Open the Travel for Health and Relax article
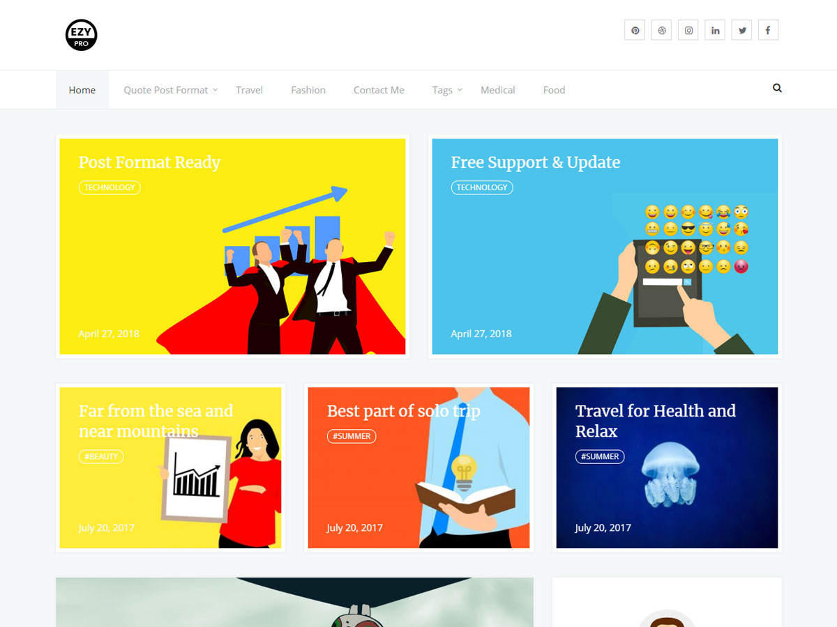Viewport: 837px width, 627px height. tap(656, 421)
